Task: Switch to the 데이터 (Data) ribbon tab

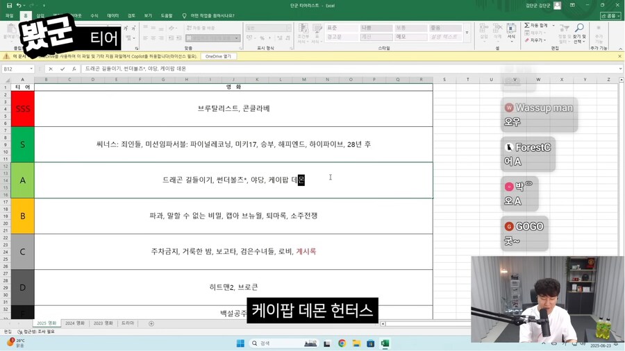Action: [112, 15]
